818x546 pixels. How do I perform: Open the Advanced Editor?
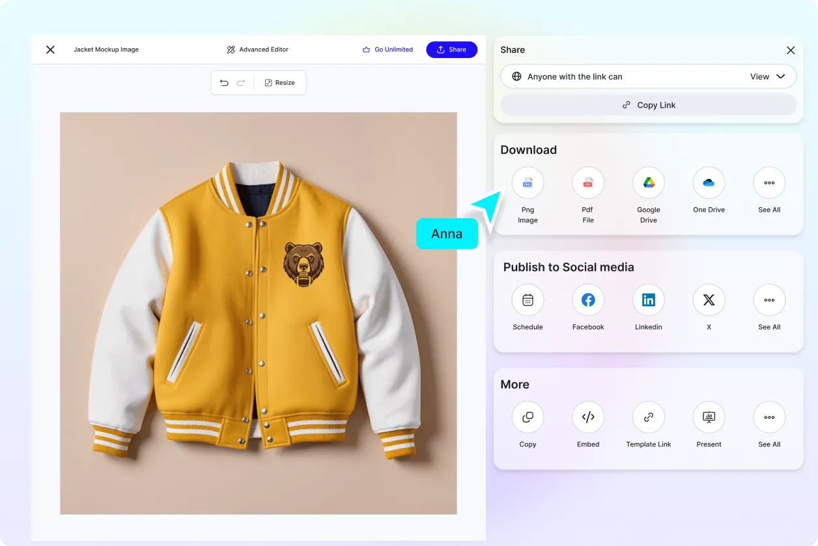[x=257, y=49]
